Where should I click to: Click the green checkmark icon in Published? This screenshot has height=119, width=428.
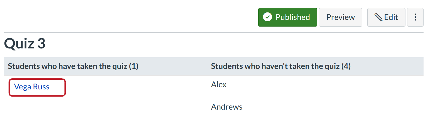click(x=267, y=17)
